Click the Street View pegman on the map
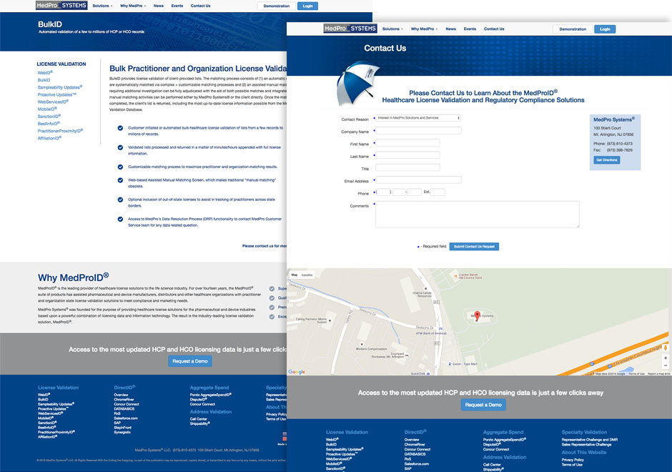672x472 pixels. tap(666, 348)
